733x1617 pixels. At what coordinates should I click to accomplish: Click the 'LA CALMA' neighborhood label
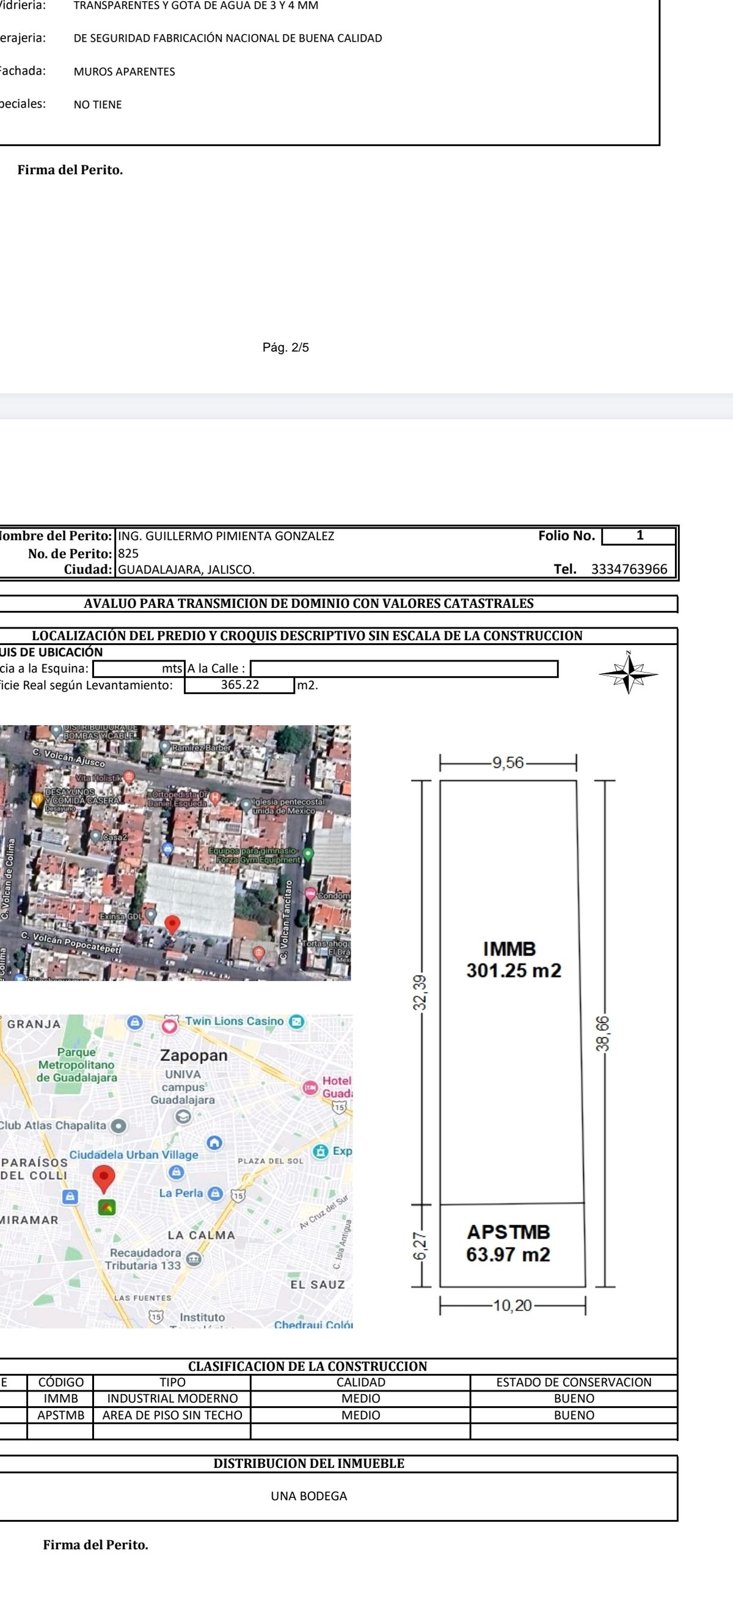click(201, 1235)
